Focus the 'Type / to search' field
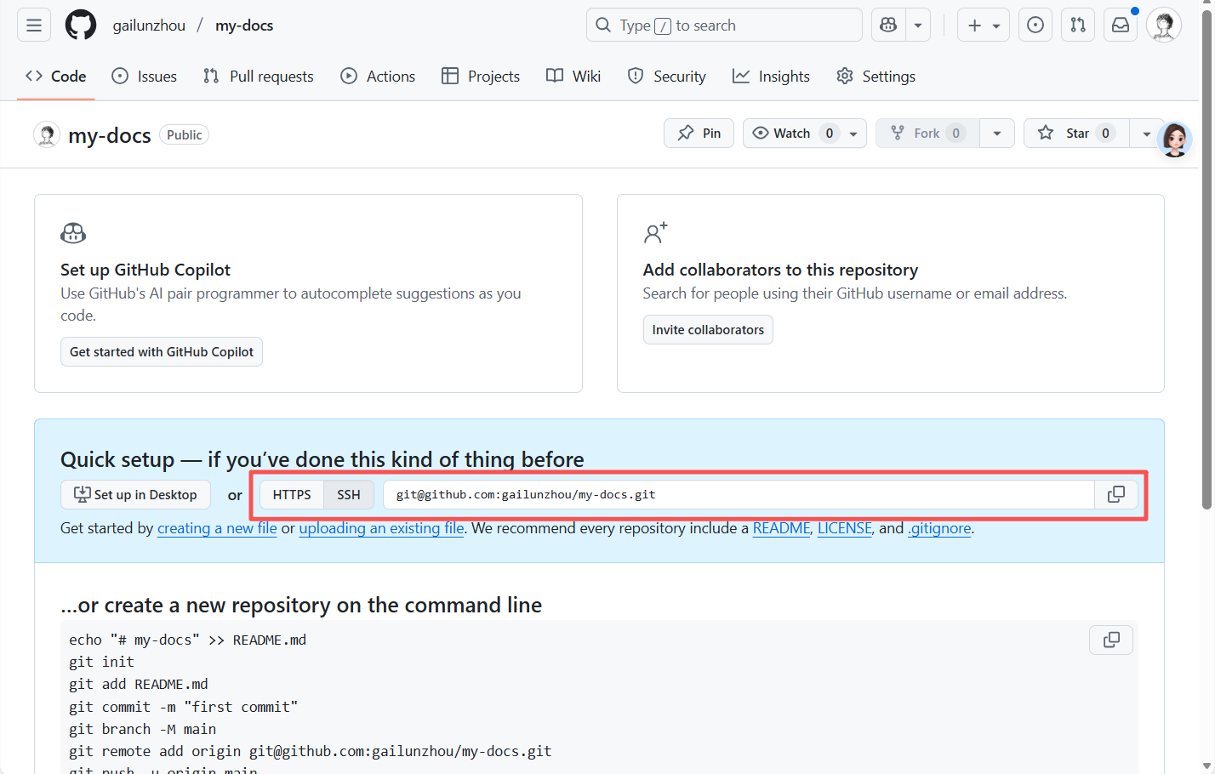The image size is (1215, 774). click(723, 26)
